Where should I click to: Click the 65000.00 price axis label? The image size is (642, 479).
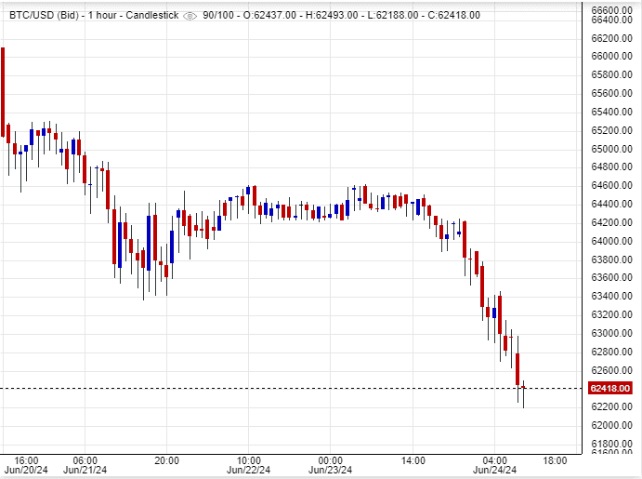coord(612,149)
